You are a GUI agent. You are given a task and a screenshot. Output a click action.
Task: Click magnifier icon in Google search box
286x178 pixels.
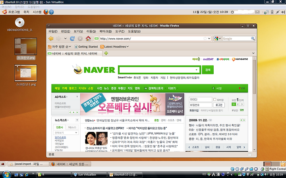pos(253,38)
